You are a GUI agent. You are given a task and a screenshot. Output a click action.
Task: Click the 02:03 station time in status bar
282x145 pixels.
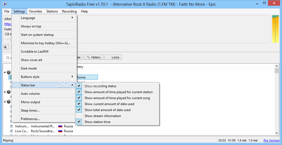(222, 140)
